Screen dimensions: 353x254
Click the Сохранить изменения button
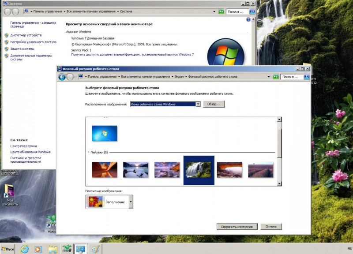coord(237,227)
